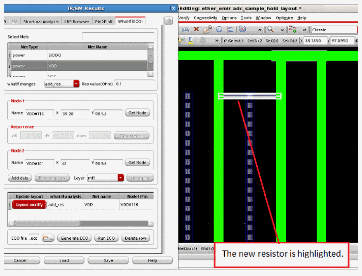Click the toolbar icon with the green plus
362x276 pixels.
click(292, 29)
